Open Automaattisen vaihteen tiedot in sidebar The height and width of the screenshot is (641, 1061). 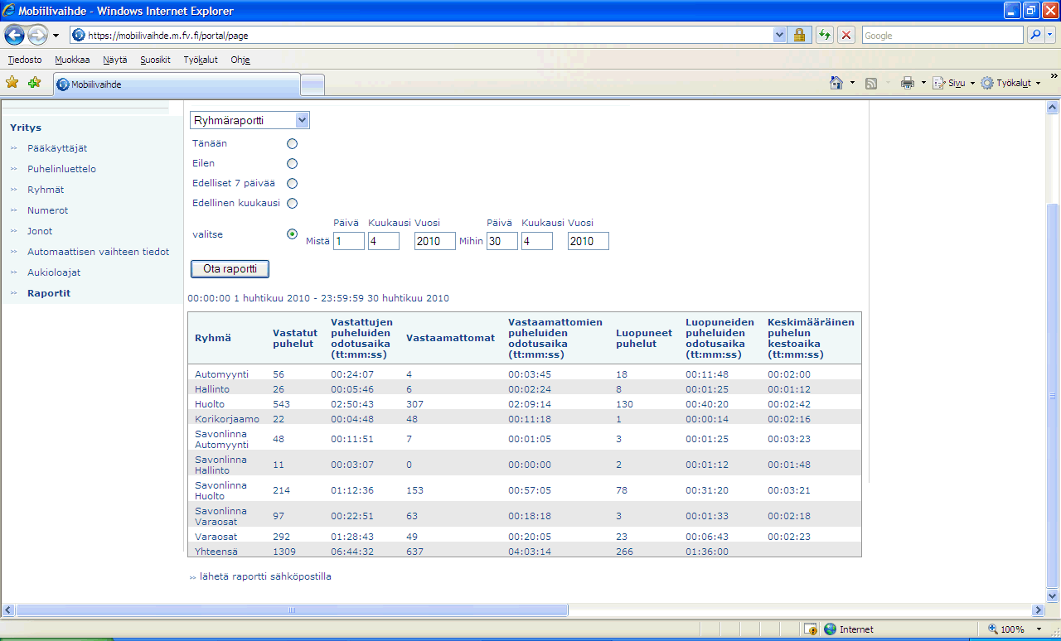click(x=98, y=252)
